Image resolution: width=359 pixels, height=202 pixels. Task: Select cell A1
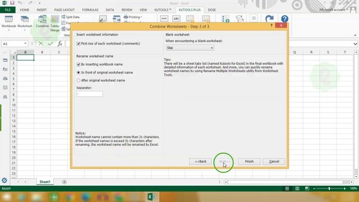pos(25,57)
